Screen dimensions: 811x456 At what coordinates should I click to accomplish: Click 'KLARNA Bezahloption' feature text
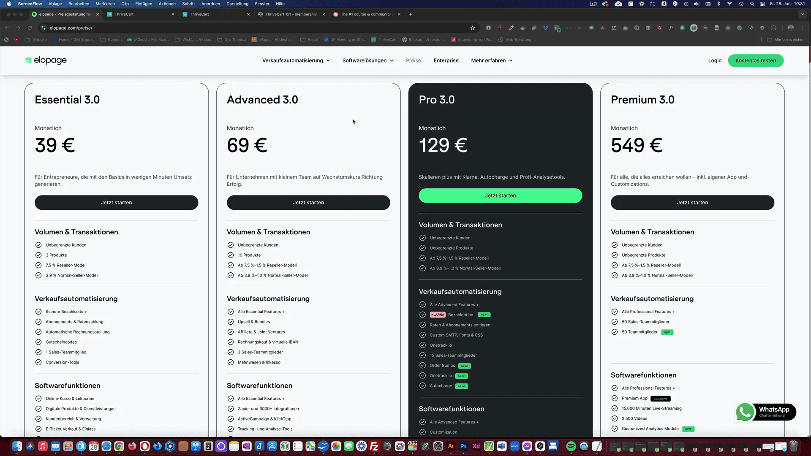[x=452, y=315]
